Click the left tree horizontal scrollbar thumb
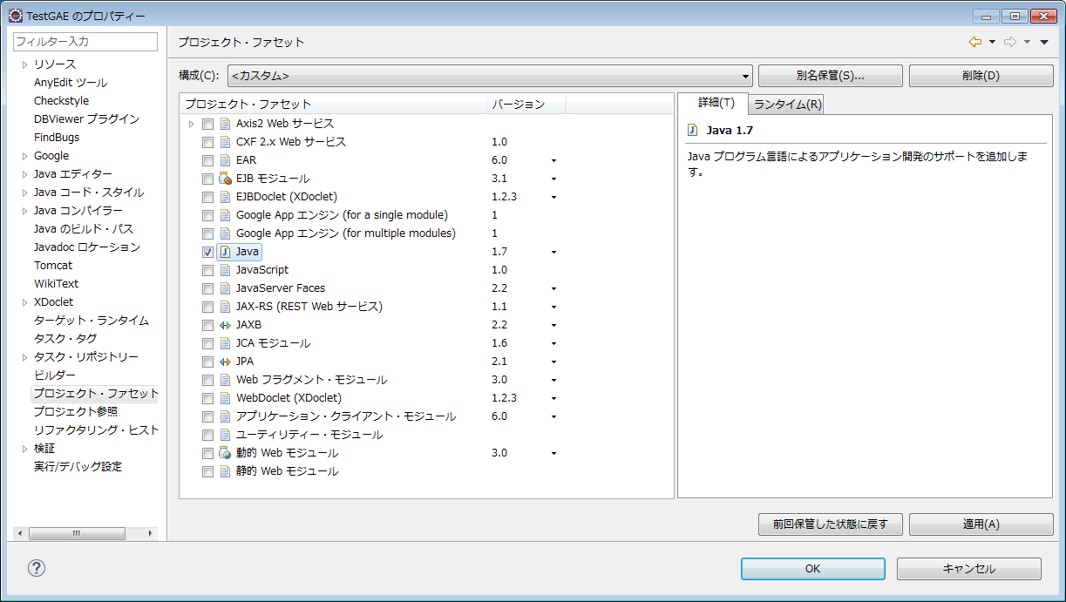 77,533
